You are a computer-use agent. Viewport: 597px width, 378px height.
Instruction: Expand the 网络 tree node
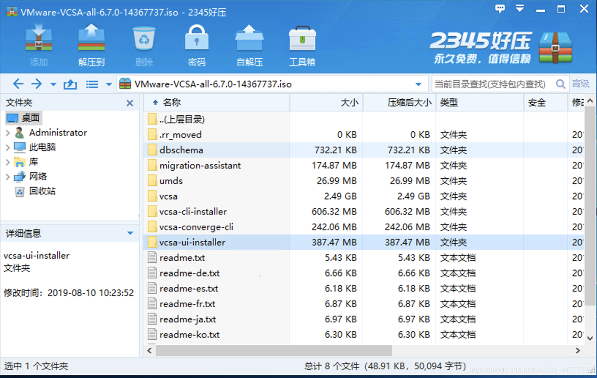click(x=7, y=177)
